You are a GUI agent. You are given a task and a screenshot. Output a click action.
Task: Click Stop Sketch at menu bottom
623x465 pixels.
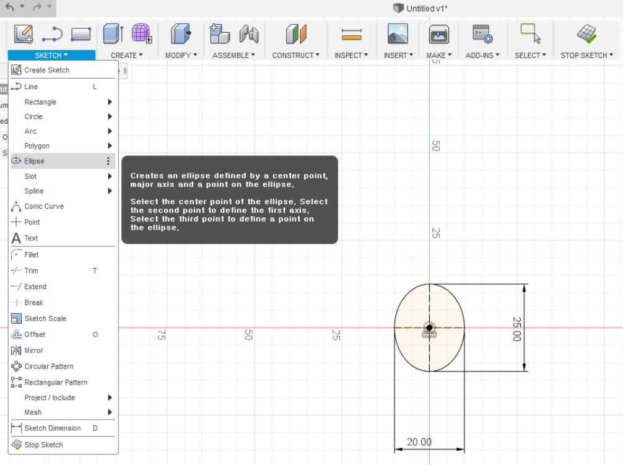[43, 445]
